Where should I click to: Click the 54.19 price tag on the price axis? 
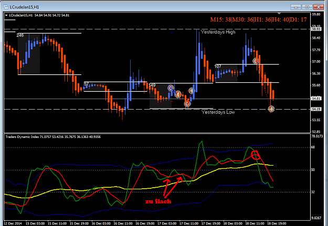pyautogui.click(x=316, y=109)
